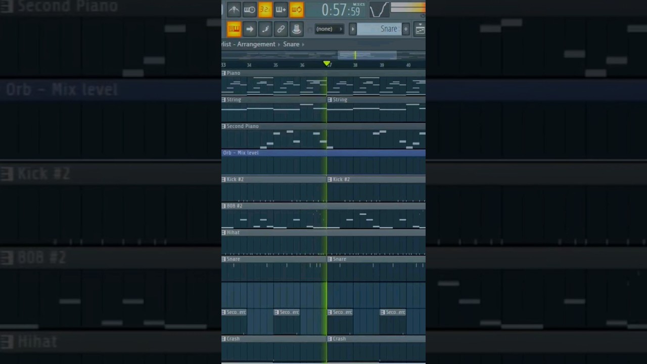
Task: Open first Seco..erc clip menu icon
Action: tap(224, 312)
